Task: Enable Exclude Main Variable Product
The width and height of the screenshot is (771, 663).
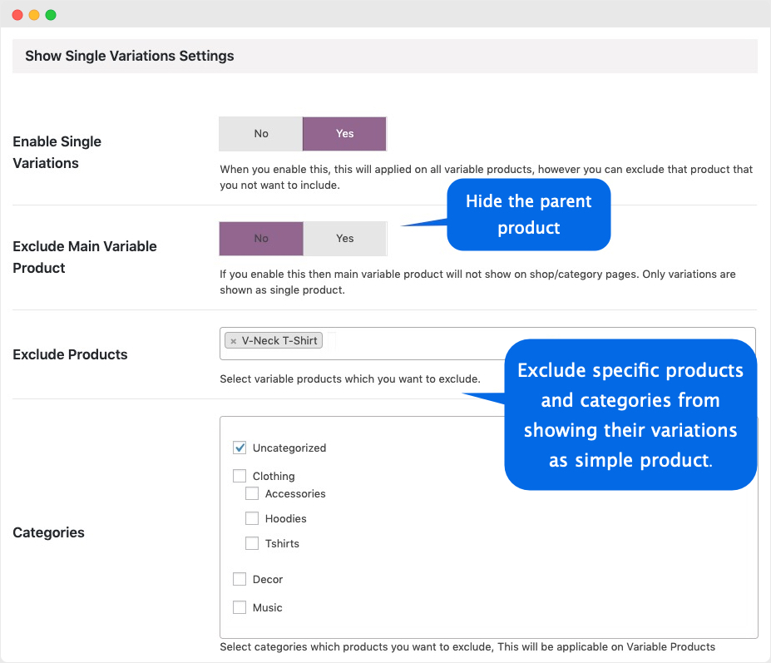Action: coord(344,238)
